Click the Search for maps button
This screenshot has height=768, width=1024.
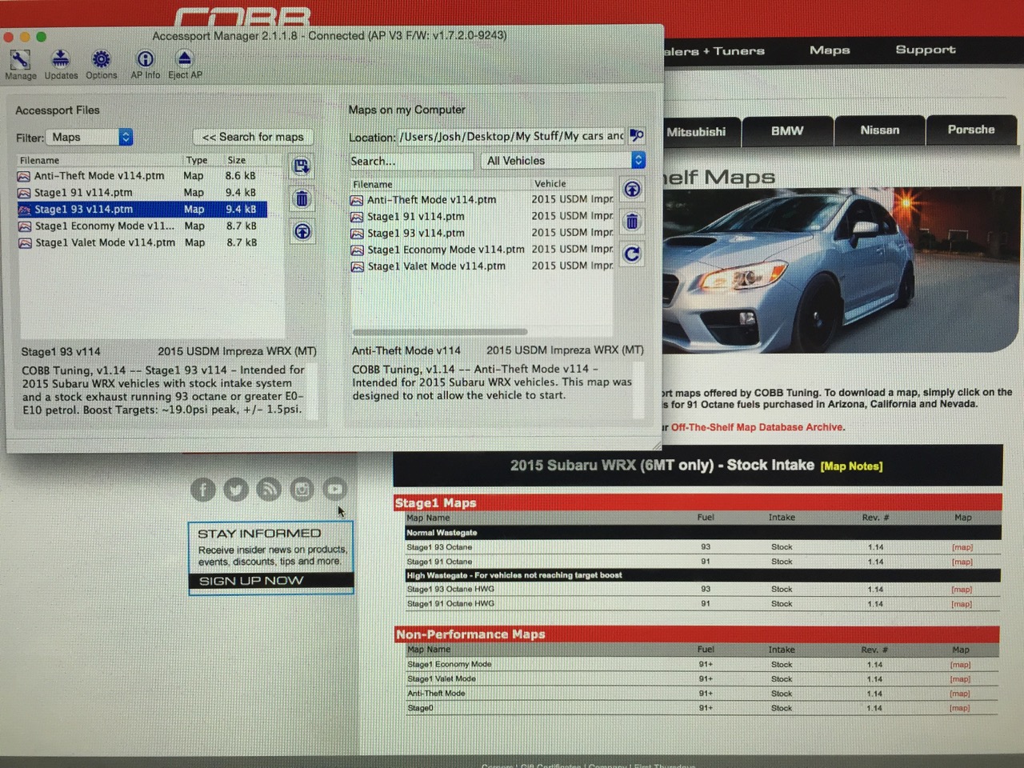(253, 138)
